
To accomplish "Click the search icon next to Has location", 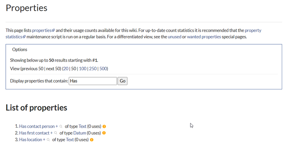I will click(48, 140).
